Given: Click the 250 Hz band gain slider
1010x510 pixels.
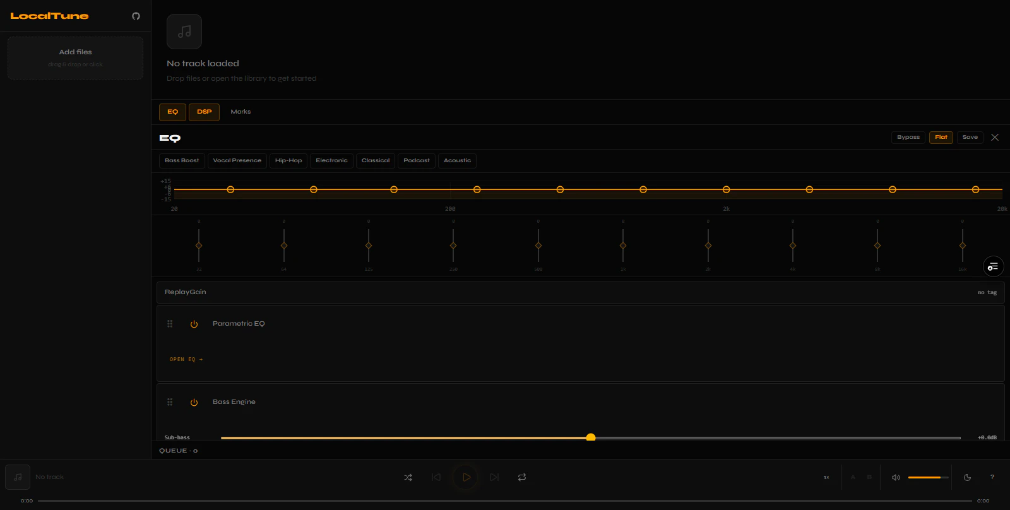Looking at the screenshot, I should 453,246.
